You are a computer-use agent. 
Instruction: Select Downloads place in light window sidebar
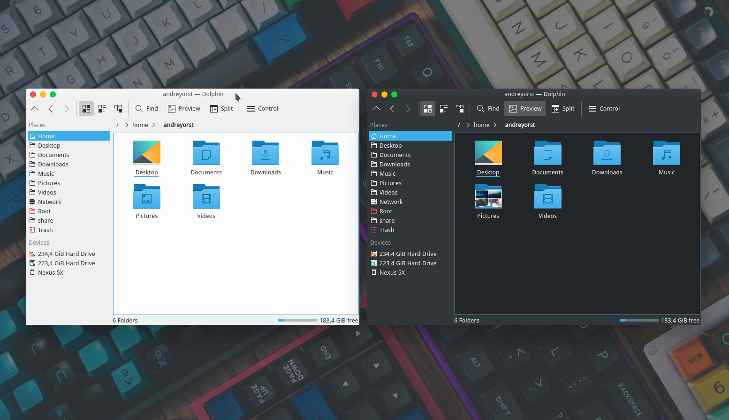[69, 164]
